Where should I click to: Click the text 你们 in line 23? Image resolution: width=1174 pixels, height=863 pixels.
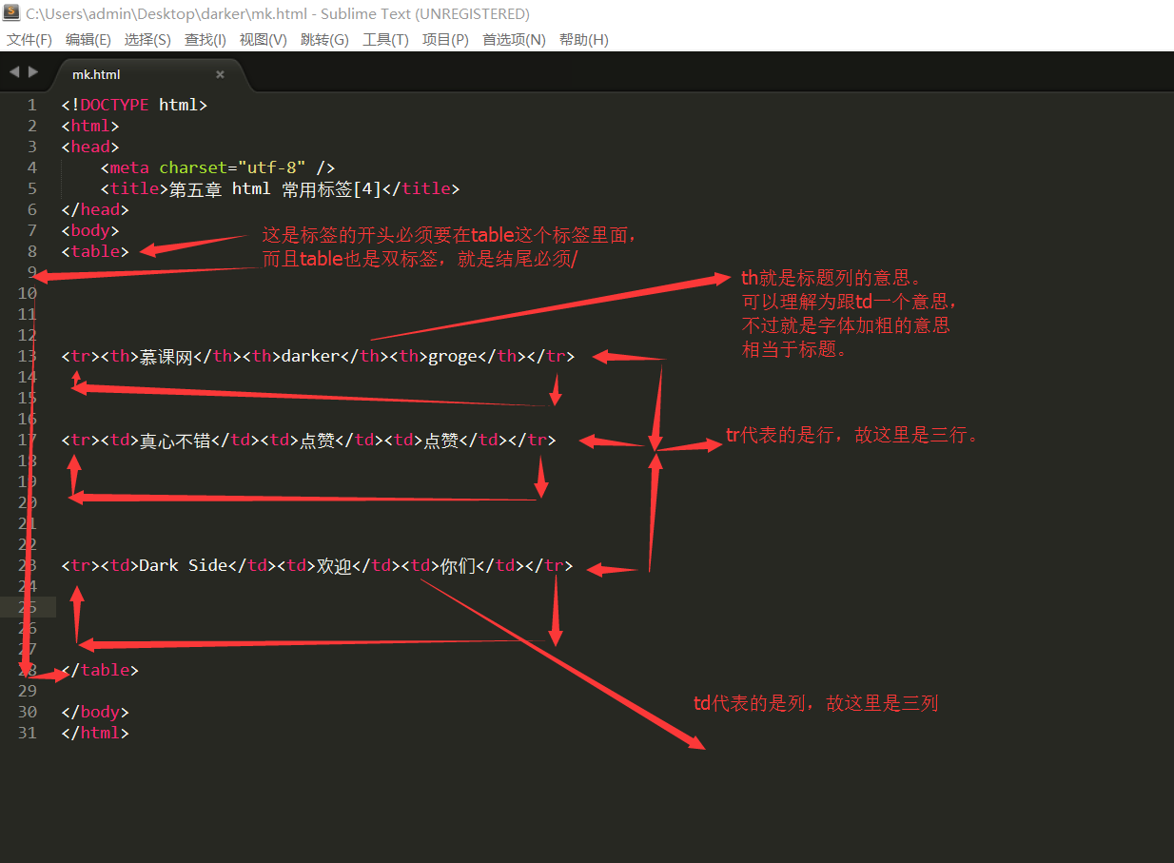457,565
